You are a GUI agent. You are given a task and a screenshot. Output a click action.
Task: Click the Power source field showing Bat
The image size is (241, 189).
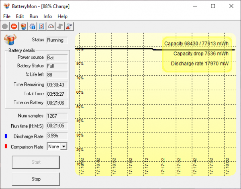pos(57,58)
